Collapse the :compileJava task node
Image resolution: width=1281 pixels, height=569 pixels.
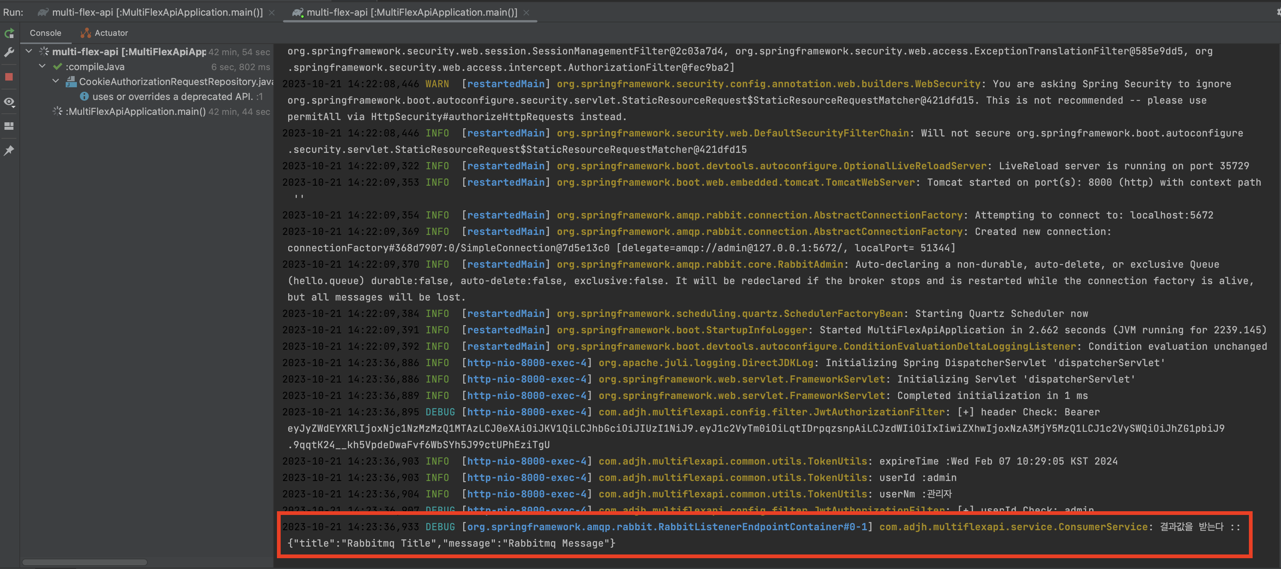coord(42,66)
